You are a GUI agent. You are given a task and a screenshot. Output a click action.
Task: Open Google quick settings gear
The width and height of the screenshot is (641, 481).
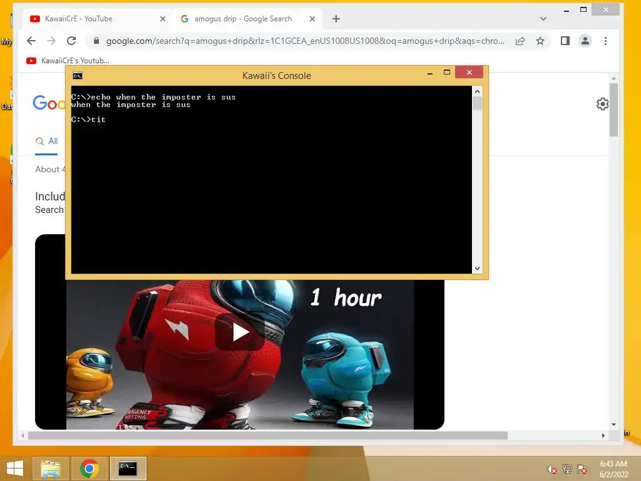[602, 104]
